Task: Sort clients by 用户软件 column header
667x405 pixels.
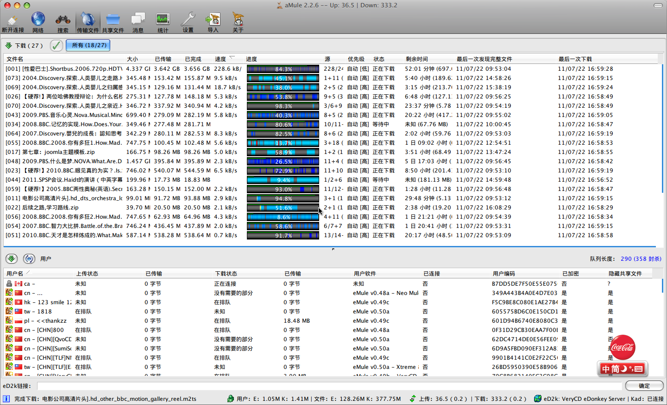Action: 387,274
